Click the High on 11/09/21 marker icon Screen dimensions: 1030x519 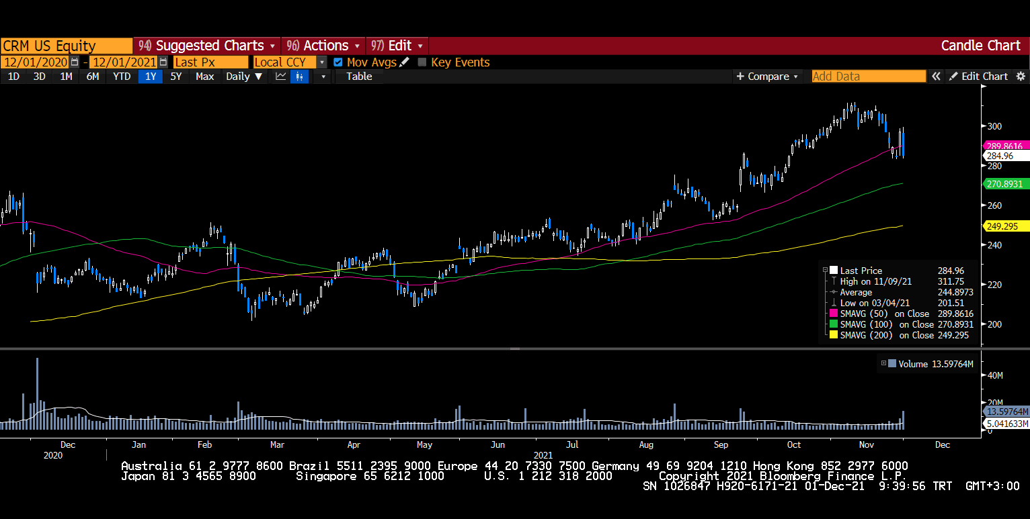pyautogui.click(x=834, y=282)
